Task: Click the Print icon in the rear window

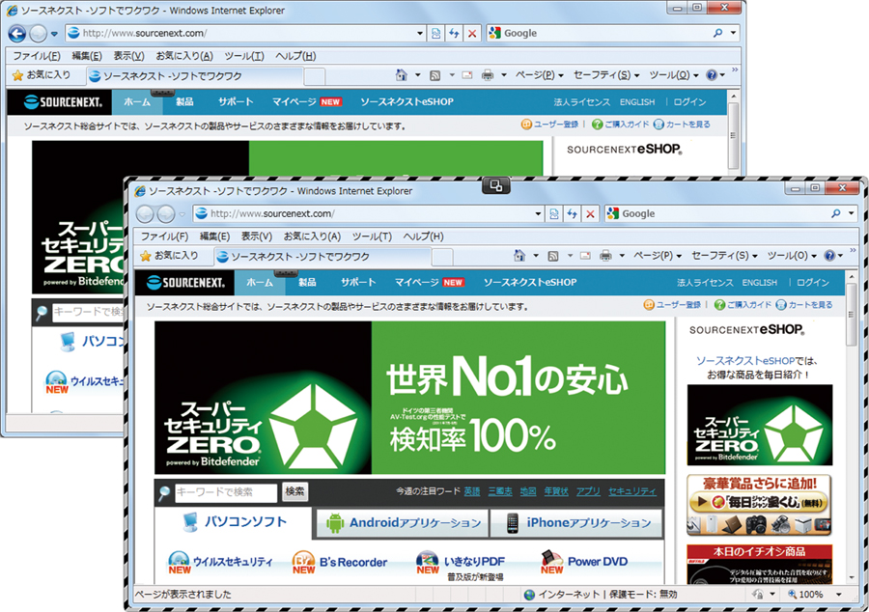Action: click(488, 75)
